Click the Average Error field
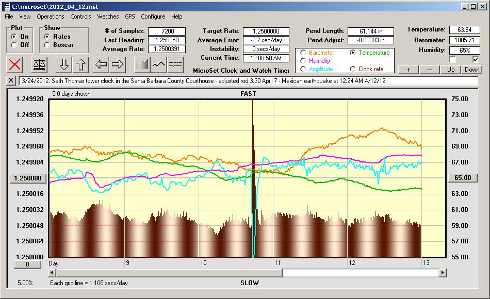490x299 pixels. 266,40
